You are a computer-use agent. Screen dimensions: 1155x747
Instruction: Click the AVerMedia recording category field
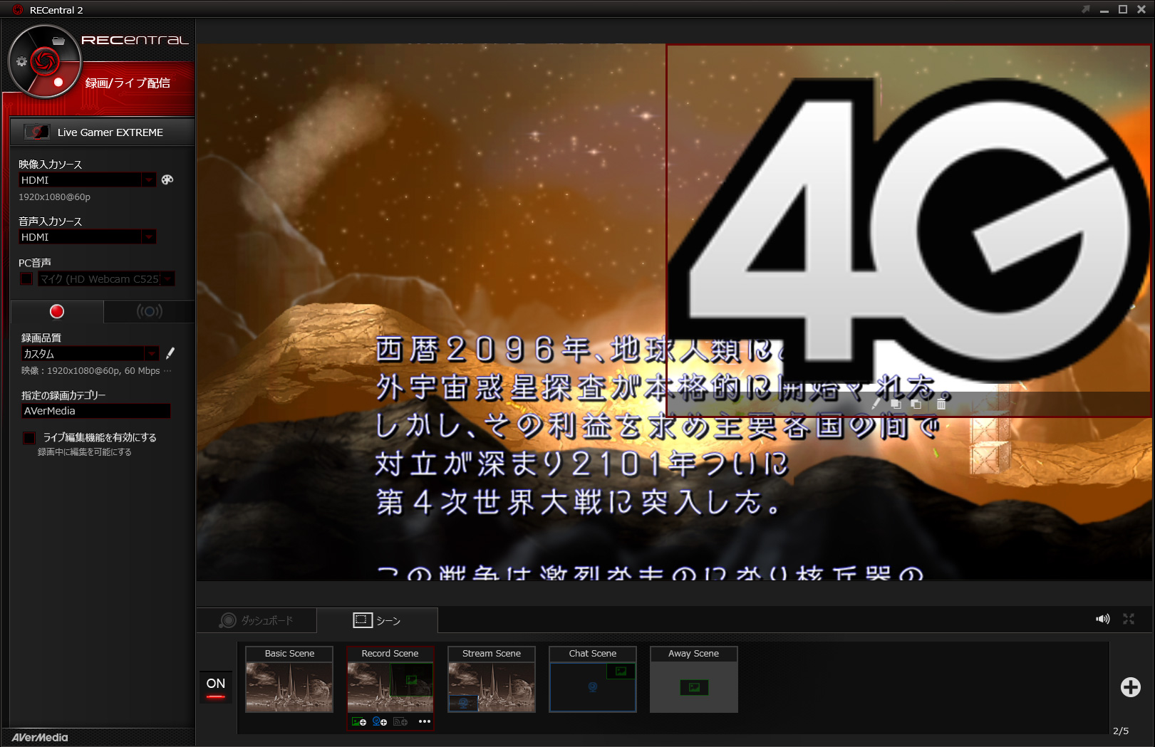(95, 411)
